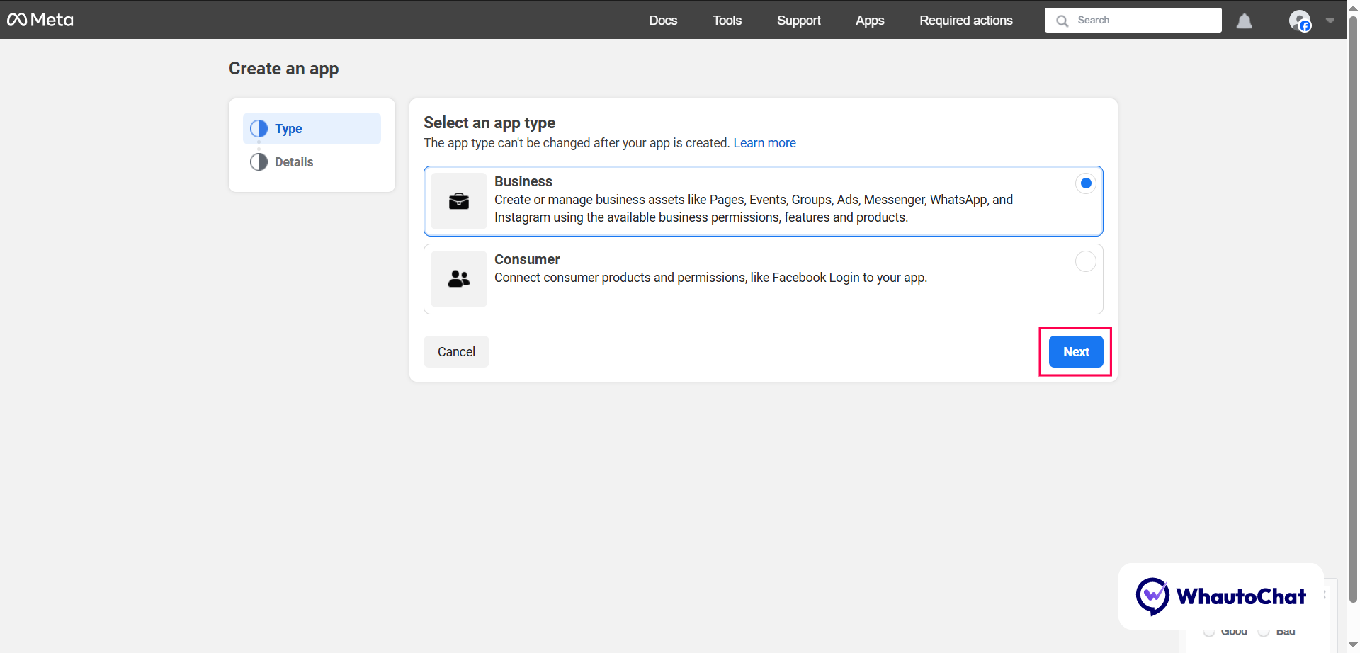Viewport: 1360px width, 653px height.
Task: Click the search magnifier icon
Action: [x=1062, y=20]
